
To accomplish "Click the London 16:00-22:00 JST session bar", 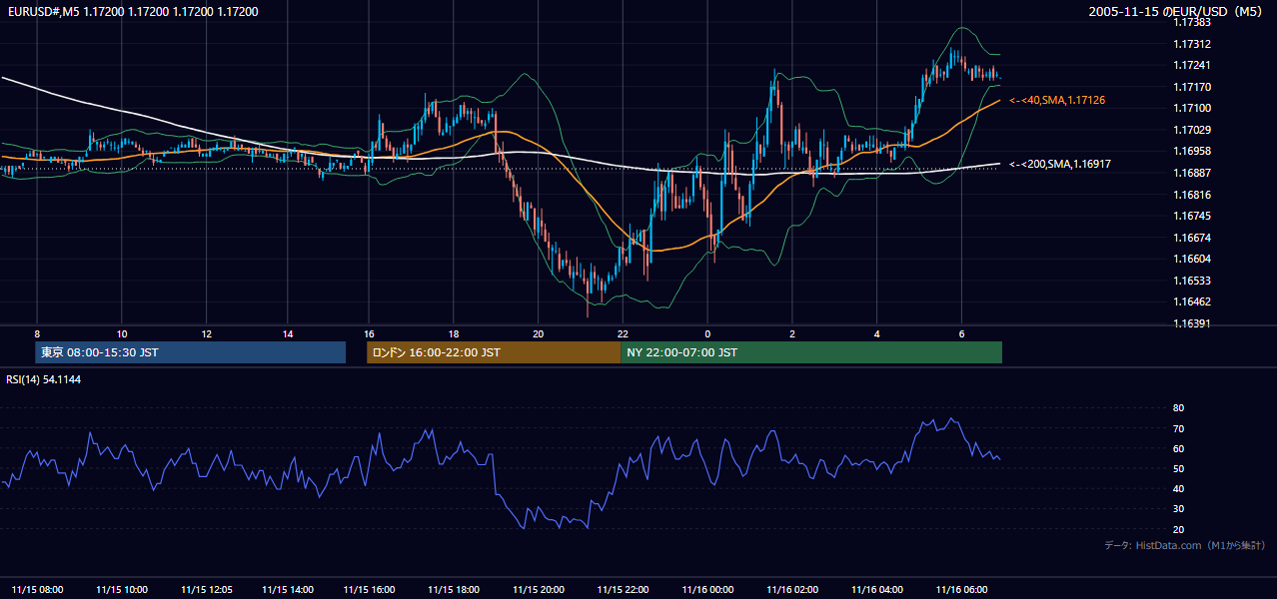I will pyautogui.click(x=494, y=352).
